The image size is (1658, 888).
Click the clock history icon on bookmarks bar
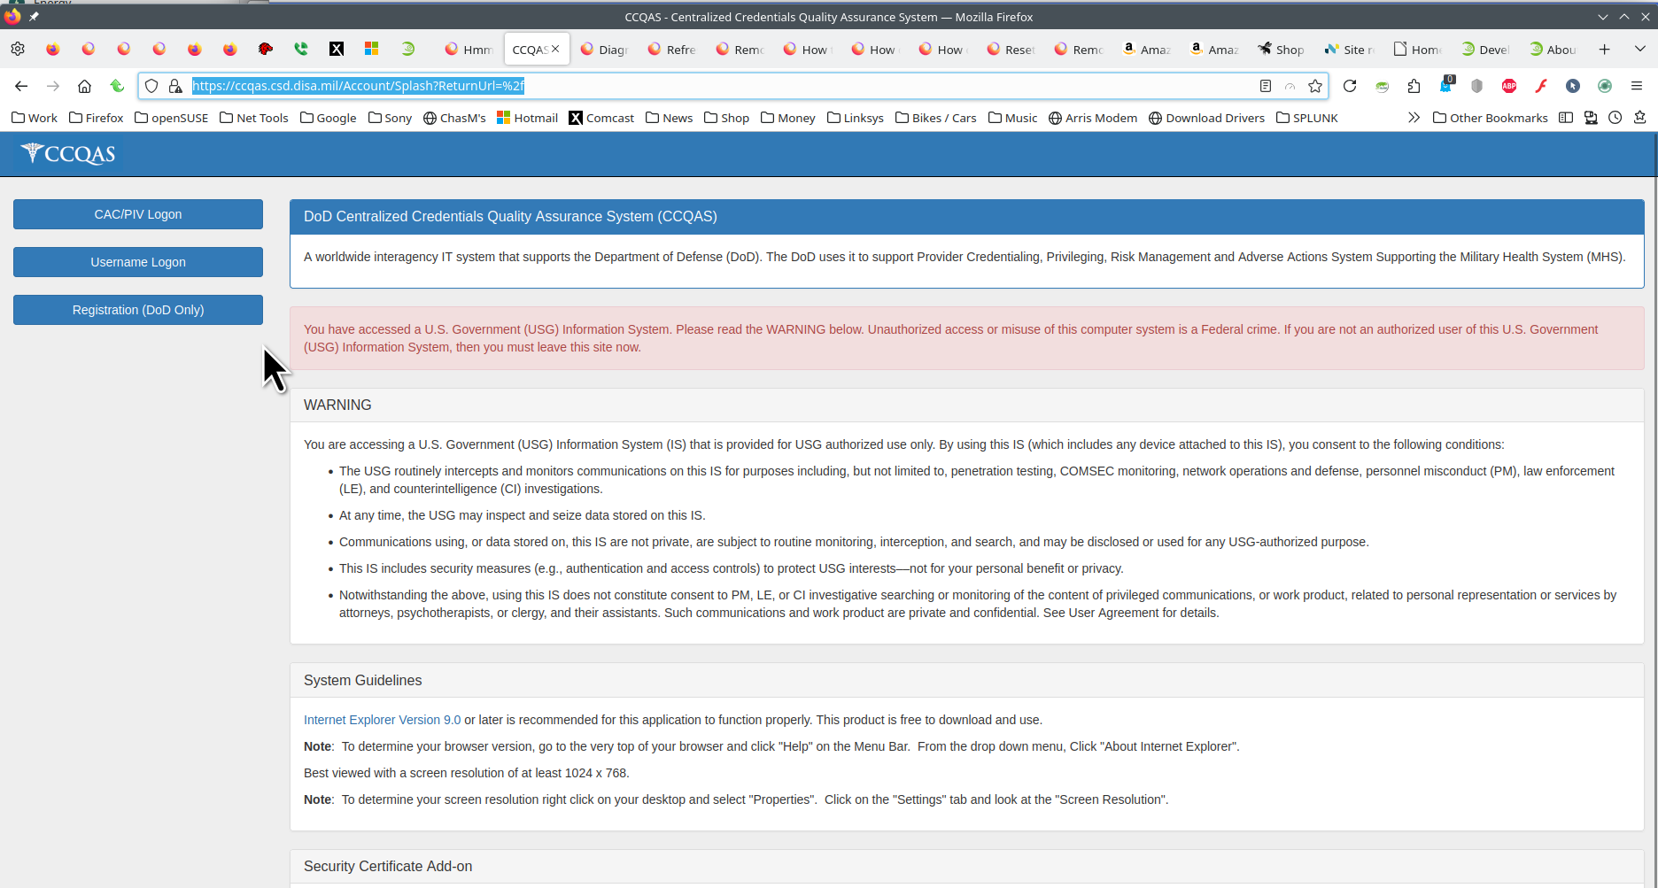pyautogui.click(x=1615, y=118)
